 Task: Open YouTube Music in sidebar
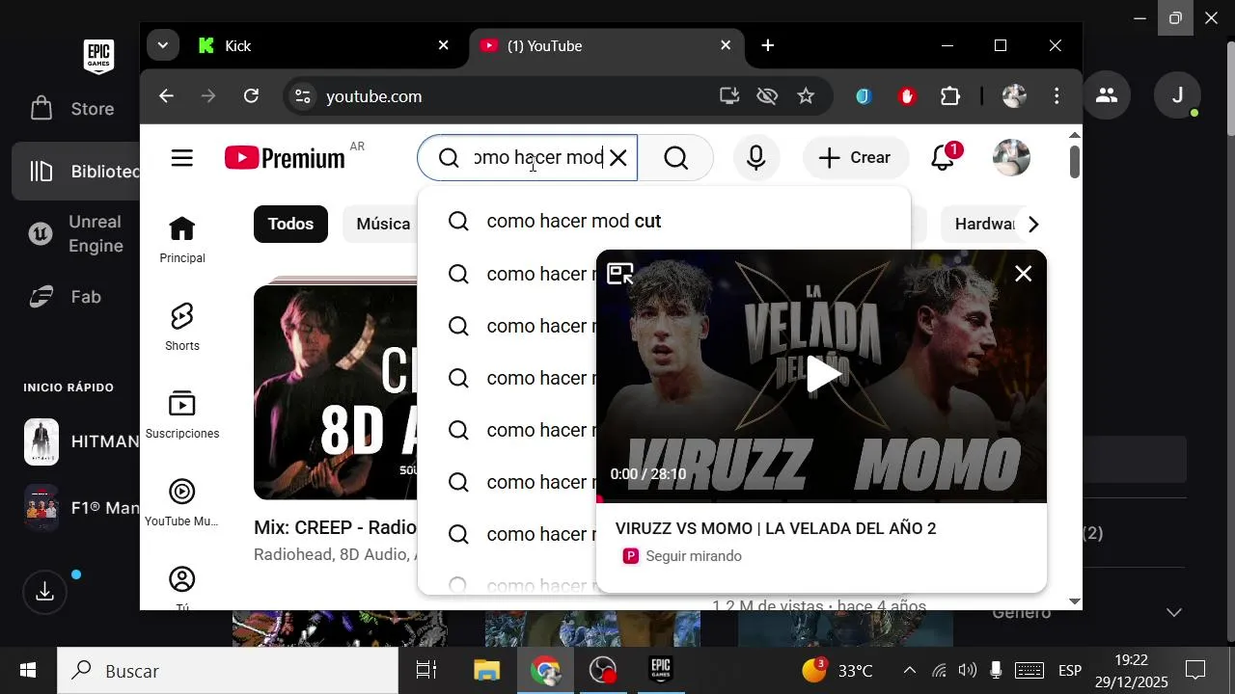pyautogui.click(x=182, y=503)
